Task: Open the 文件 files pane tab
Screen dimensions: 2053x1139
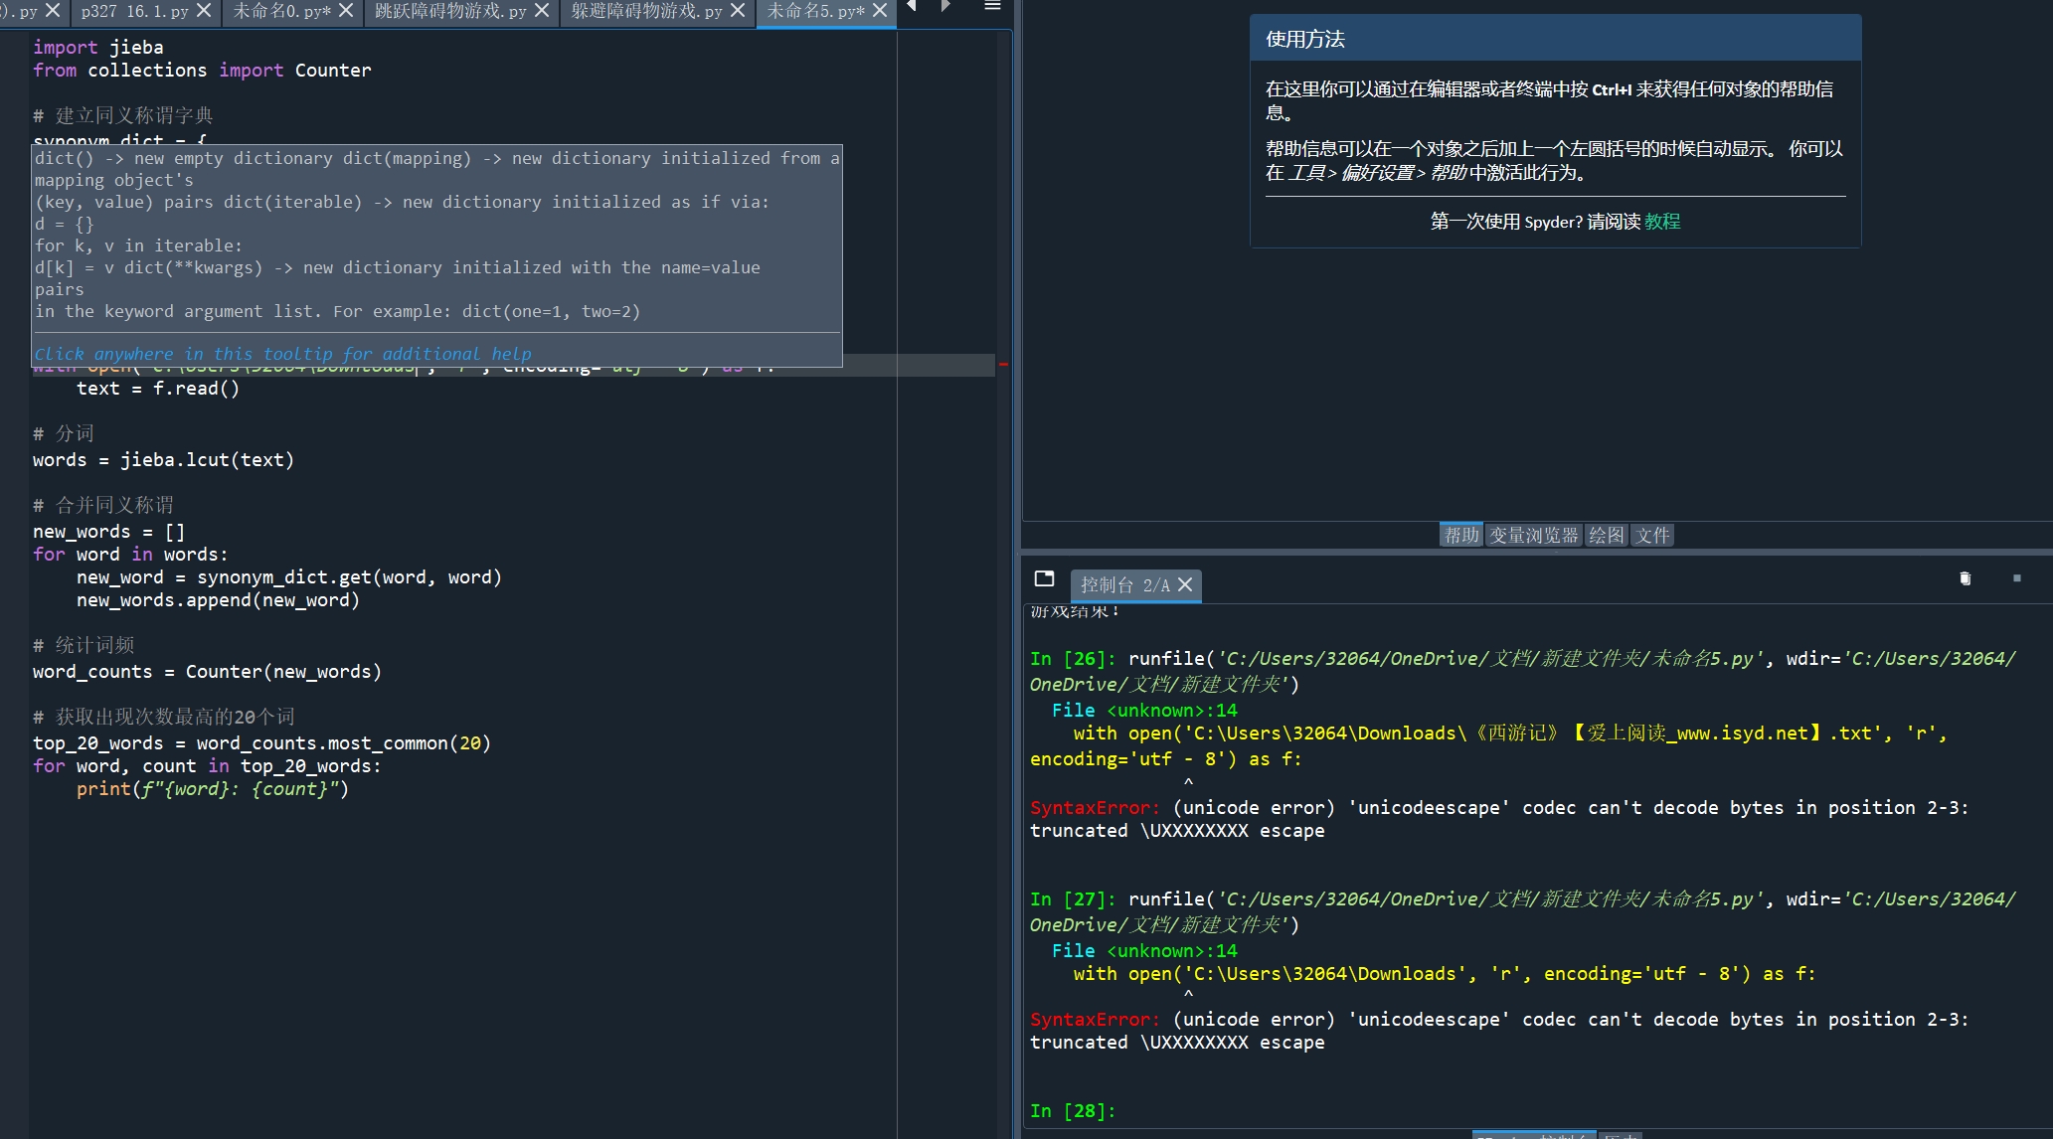Action: pos(1652,536)
